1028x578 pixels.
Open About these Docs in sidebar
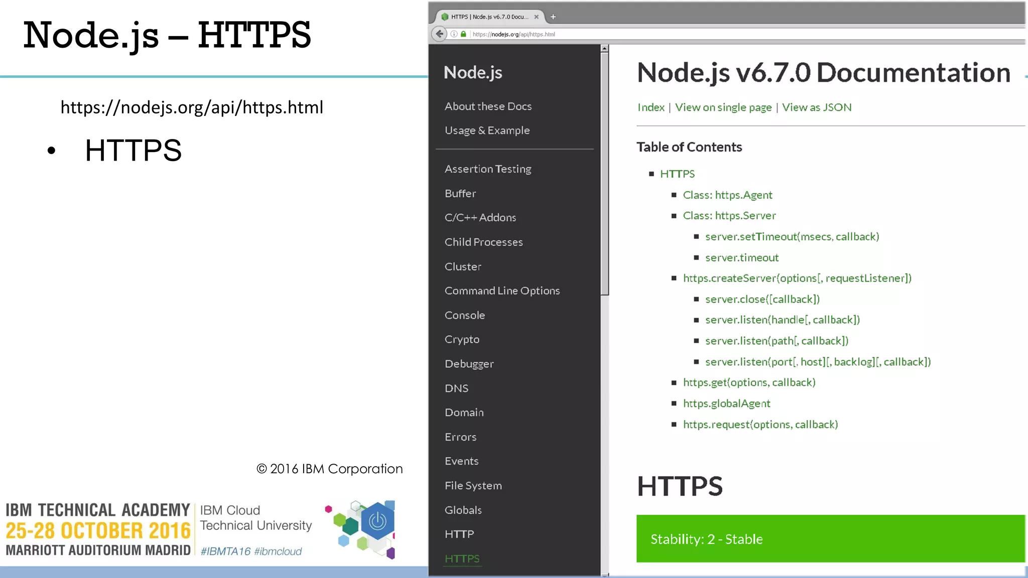(488, 106)
